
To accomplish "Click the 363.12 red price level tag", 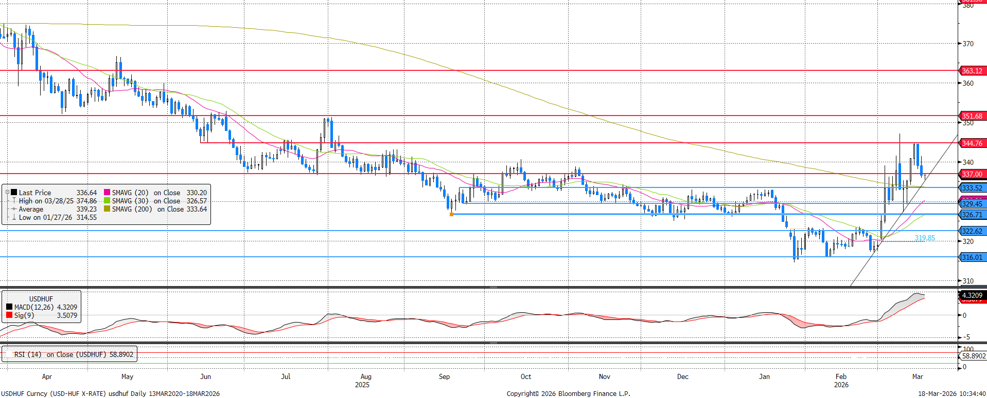I will pyautogui.click(x=972, y=71).
